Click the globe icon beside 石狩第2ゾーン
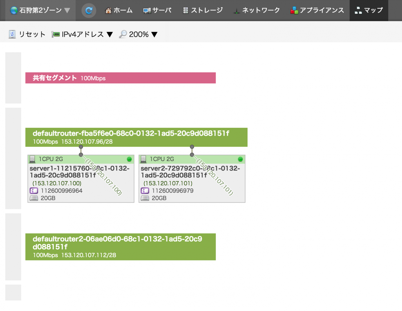The height and width of the screenshot is (311, 402). click(x=14, y=10)
